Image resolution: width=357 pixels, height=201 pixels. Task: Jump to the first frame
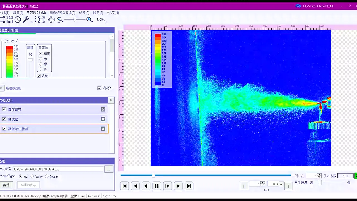[125, 186]
